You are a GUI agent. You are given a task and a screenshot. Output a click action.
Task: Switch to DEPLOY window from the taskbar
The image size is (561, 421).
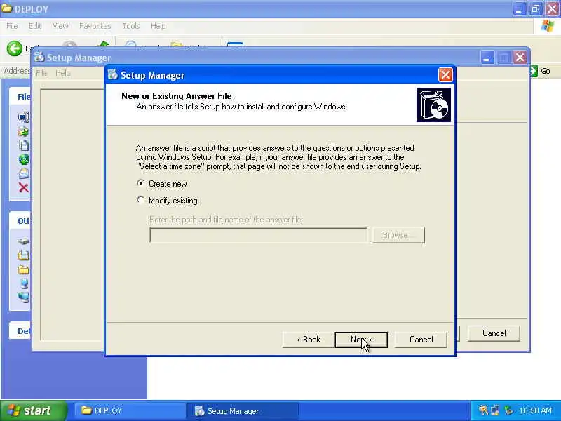click(130, 410)
